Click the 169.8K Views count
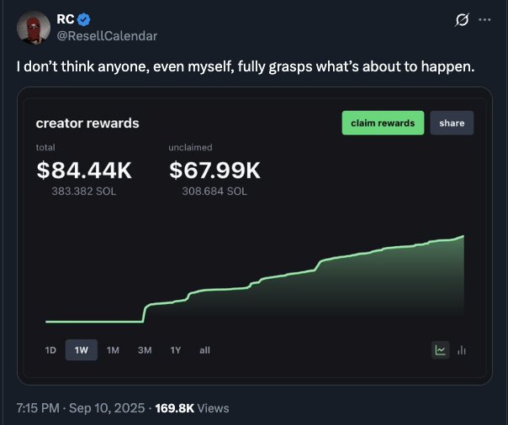 click(x=192, y=408)
